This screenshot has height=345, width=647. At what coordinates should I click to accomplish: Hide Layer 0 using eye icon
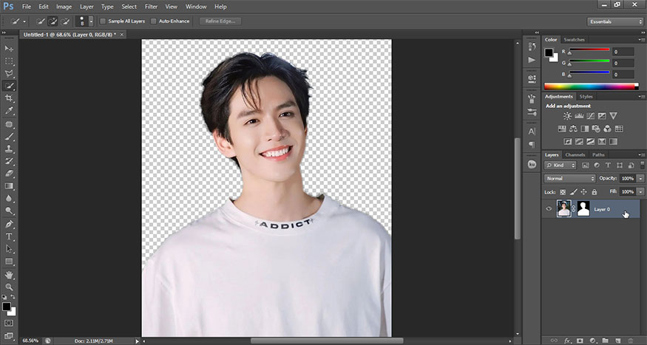549,209
